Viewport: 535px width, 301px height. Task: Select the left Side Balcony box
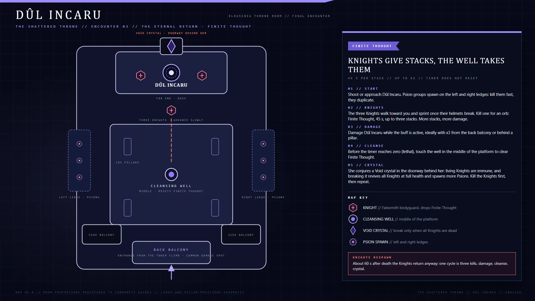click(102, 234)
